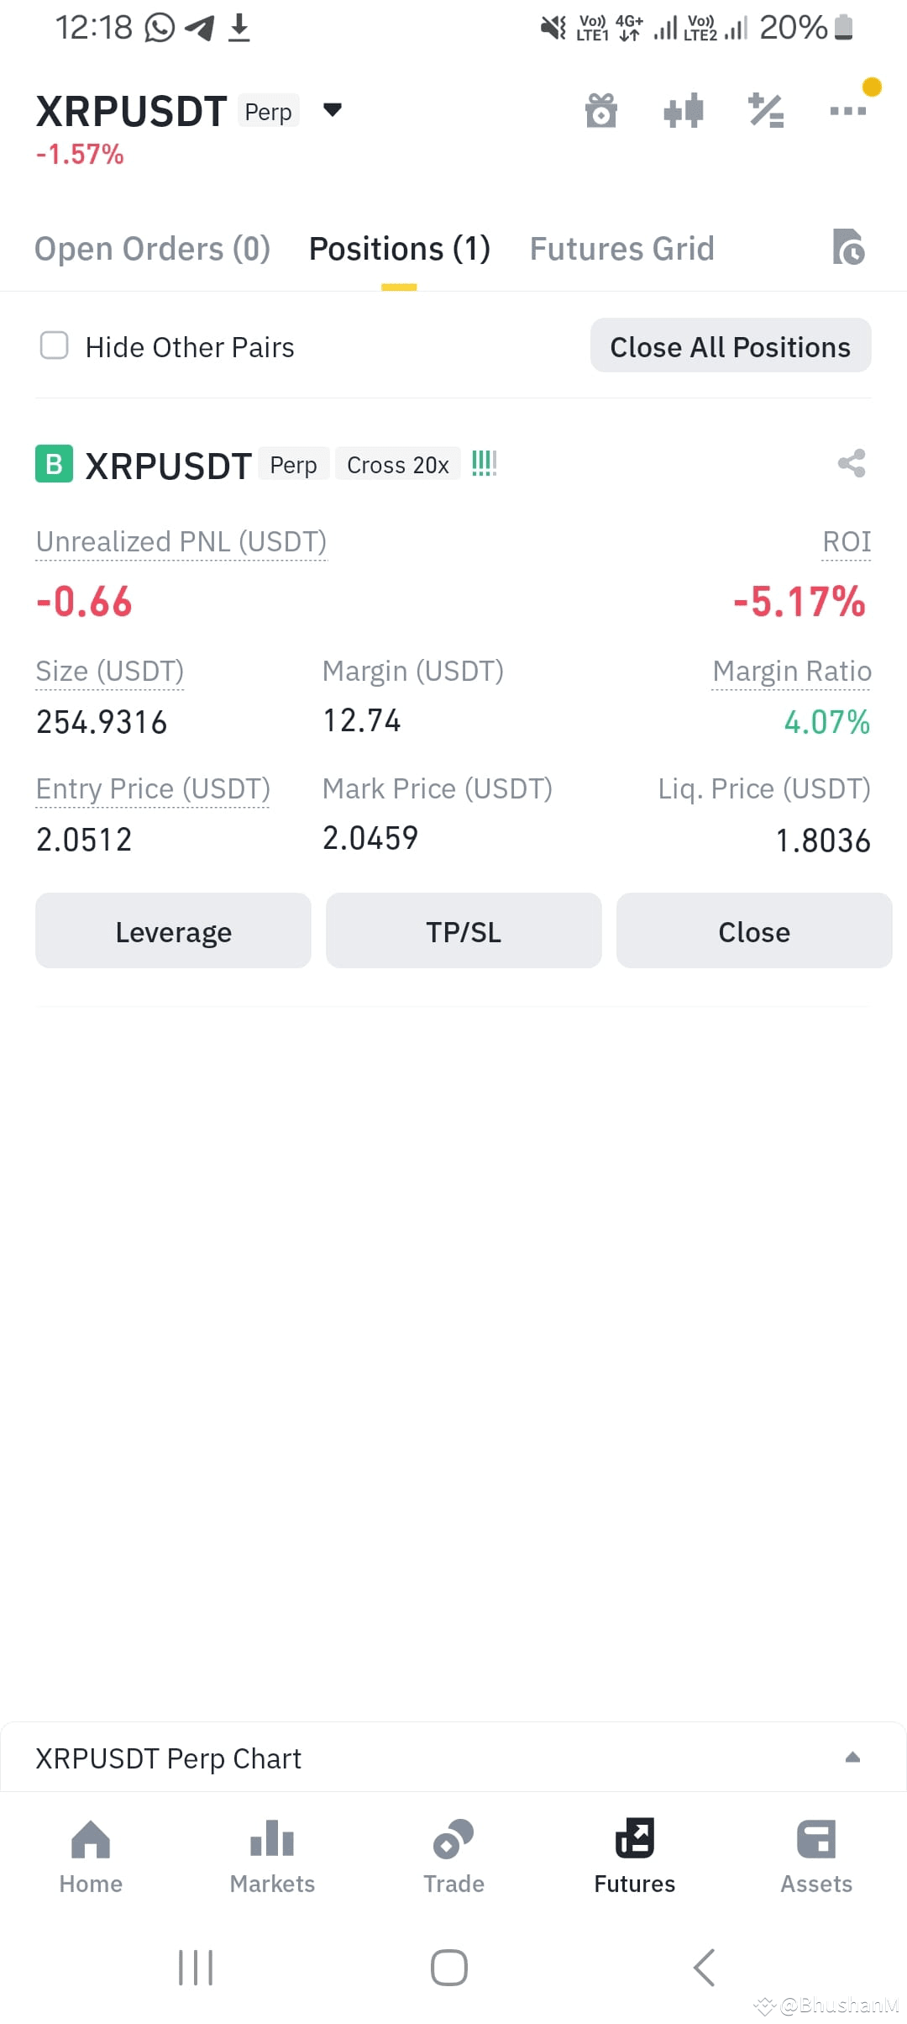
Task: Tap the green ADL indicator bars
Action: point(484,463)
